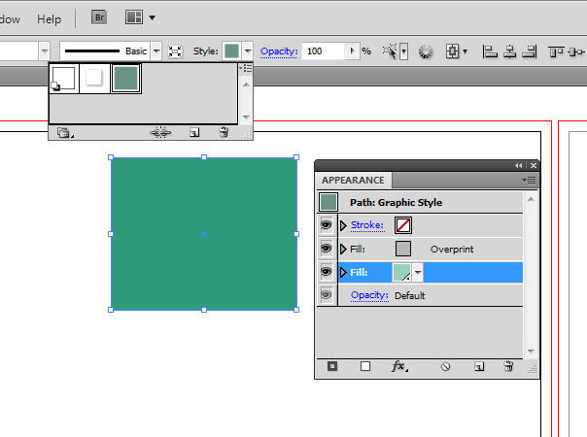Click Vertical Align Top icon
Image resolution: width=587 pixels, height=437 pixels.
(x=556, y=51)
